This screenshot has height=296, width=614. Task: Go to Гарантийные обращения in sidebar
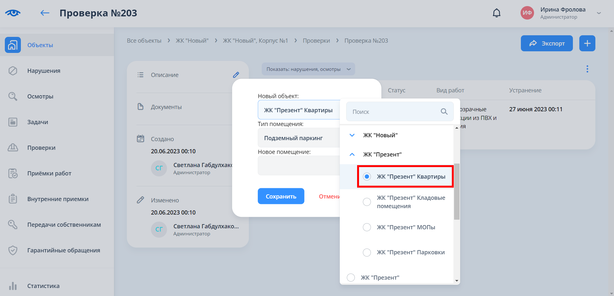pyautogui.click(x=64, y=250)
